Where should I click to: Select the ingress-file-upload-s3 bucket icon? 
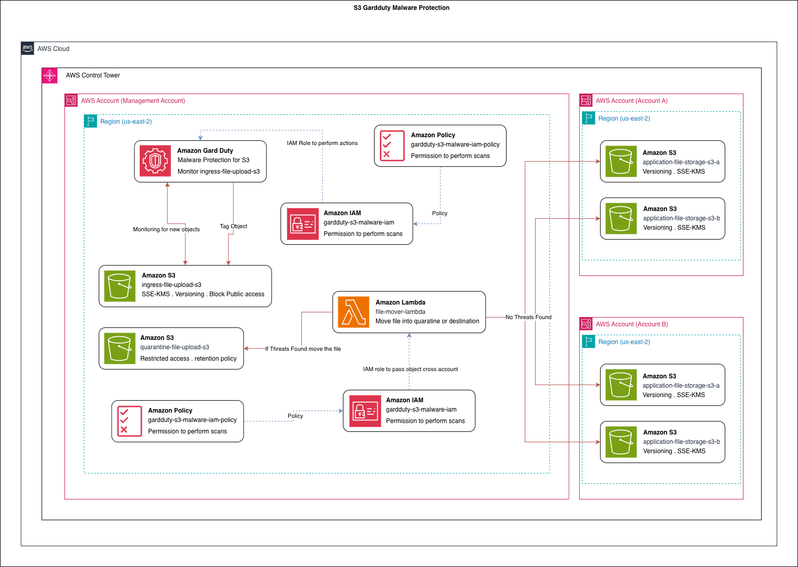point(119,286)
